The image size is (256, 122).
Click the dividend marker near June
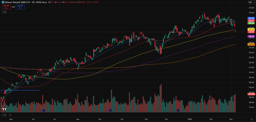[44, 110]
